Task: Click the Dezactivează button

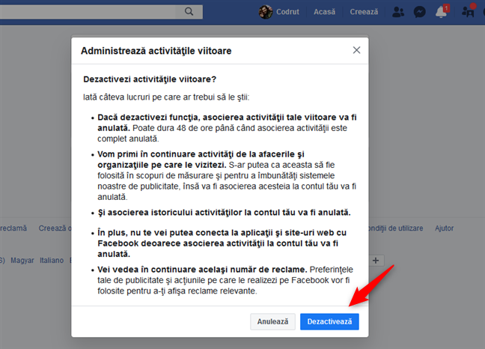Action: click(329, 321)
